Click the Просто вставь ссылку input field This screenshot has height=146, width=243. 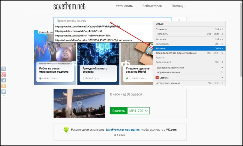(112, 21)
